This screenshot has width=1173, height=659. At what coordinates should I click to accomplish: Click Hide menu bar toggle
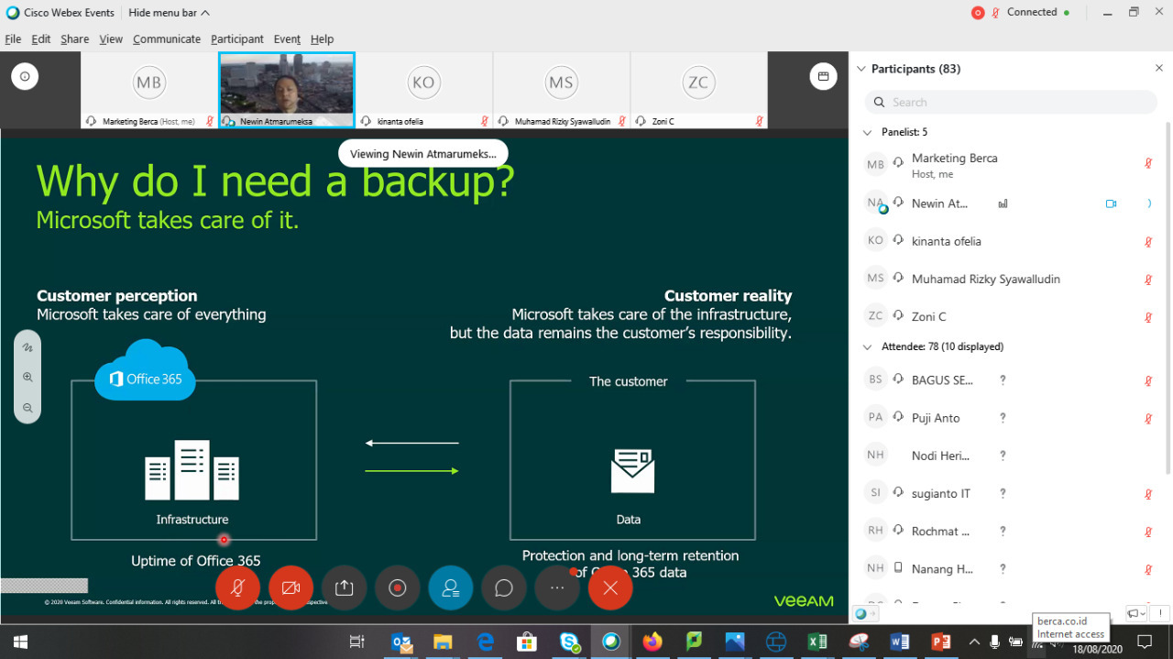[169, 13]
